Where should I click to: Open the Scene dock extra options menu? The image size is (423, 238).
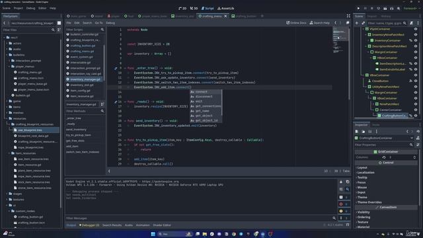pyautogui.click(x=418, y=23)
